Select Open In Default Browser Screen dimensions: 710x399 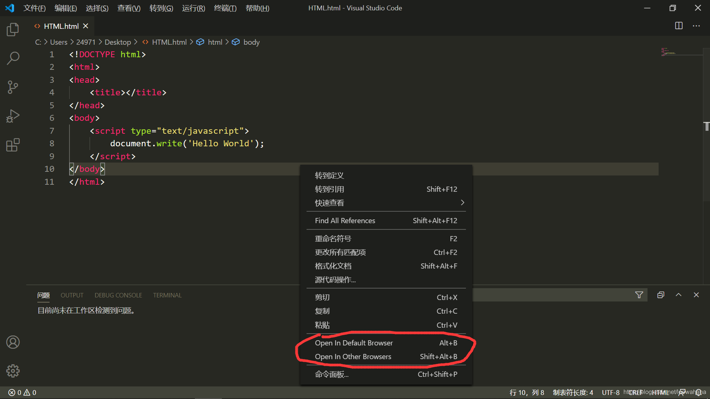[x=386, y=343]
